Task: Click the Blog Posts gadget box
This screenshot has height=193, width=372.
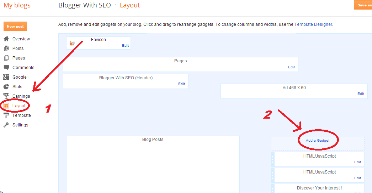Action: pos(153,164)
